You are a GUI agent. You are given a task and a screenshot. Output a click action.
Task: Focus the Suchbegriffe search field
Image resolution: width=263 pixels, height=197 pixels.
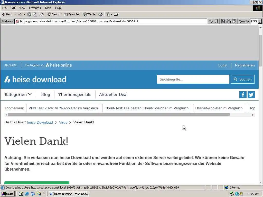click(193, 79)
